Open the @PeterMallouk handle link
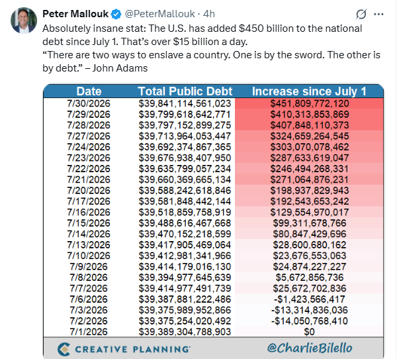The image size is (397, 359). [x=159, y=14]
